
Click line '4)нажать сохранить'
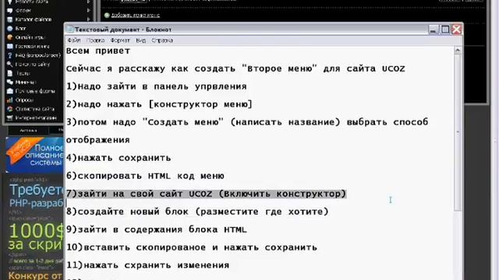(119, 158)
